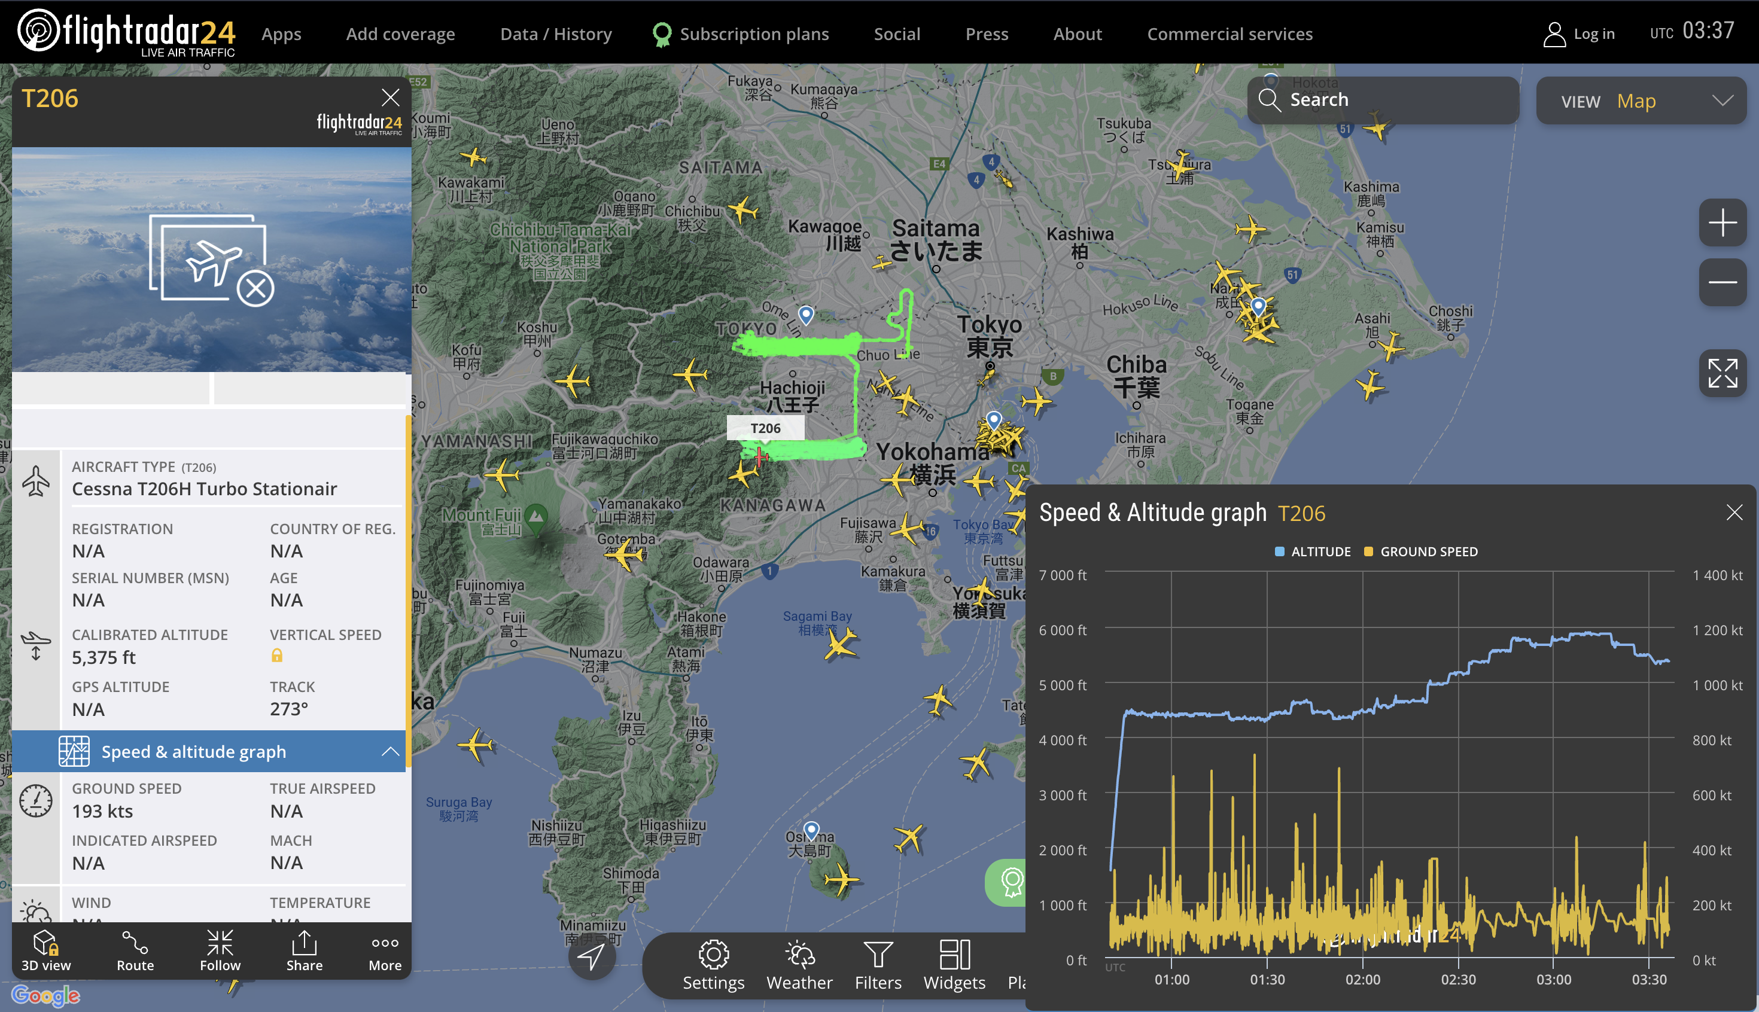Image resolution: width=1759 pixels, height=1012 pixels.
Task: Click the '193 kts' ground speed value
Action: [102, 811]
